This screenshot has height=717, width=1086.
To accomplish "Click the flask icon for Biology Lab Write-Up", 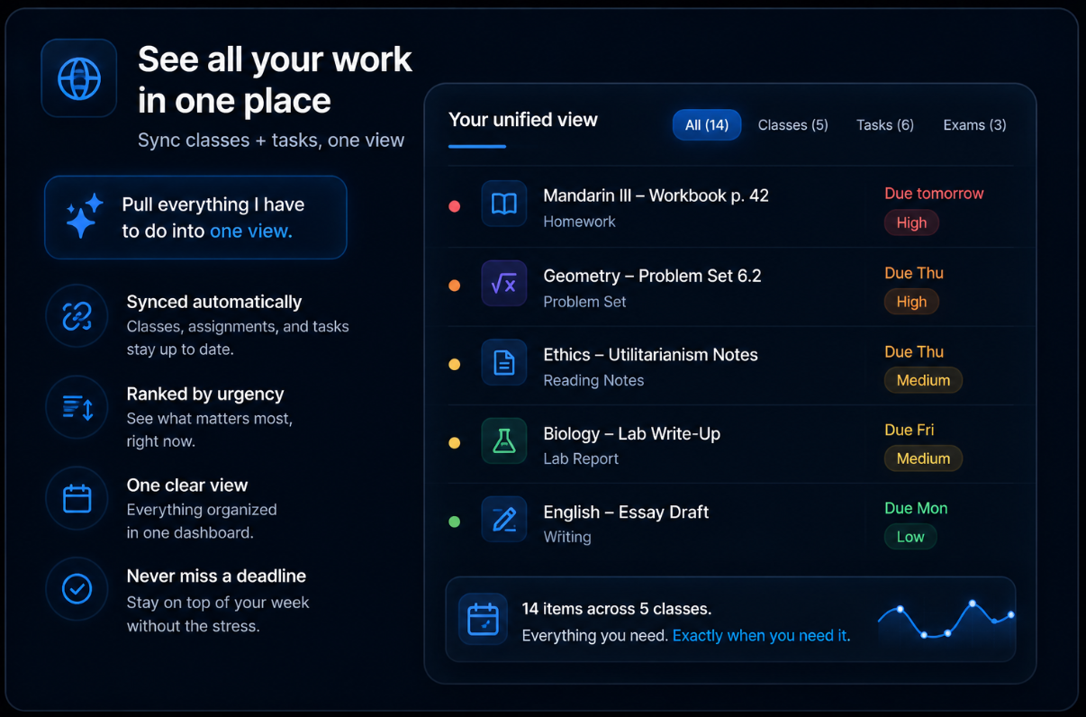I will tap(503, 441).
